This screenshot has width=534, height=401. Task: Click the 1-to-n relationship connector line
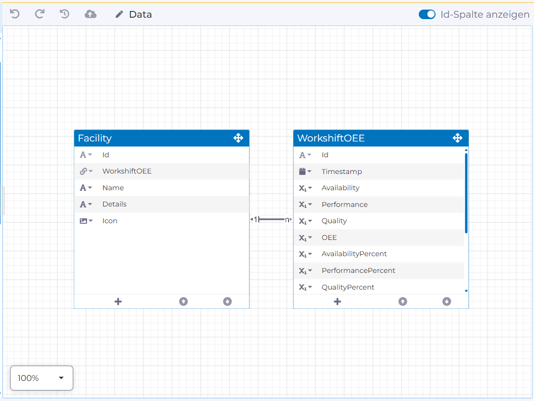click(x=271, y=219)
